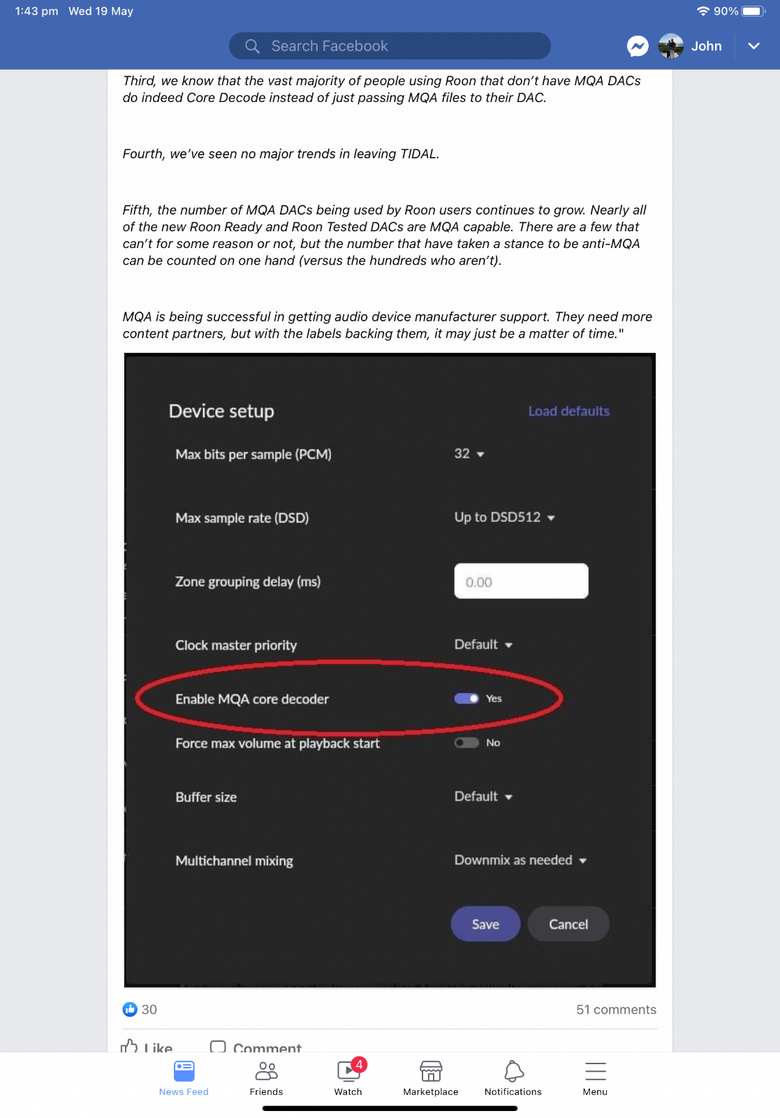The image size is (780, 1118).
Task: Click the blue like reaction icon
Action: coord(130,1009)
